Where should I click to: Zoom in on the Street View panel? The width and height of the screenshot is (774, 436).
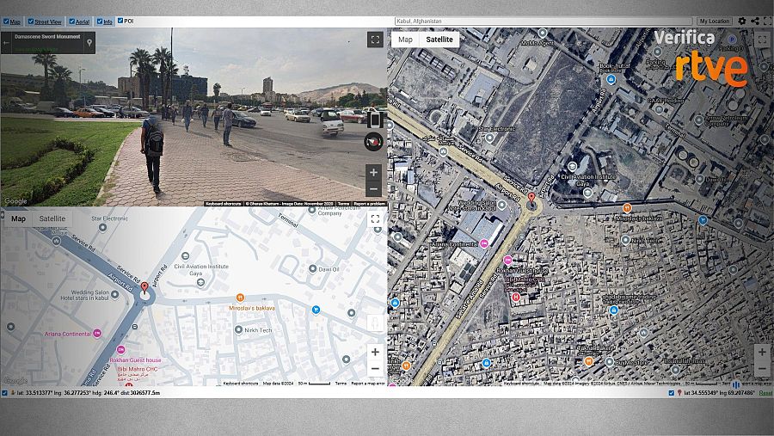374,172
